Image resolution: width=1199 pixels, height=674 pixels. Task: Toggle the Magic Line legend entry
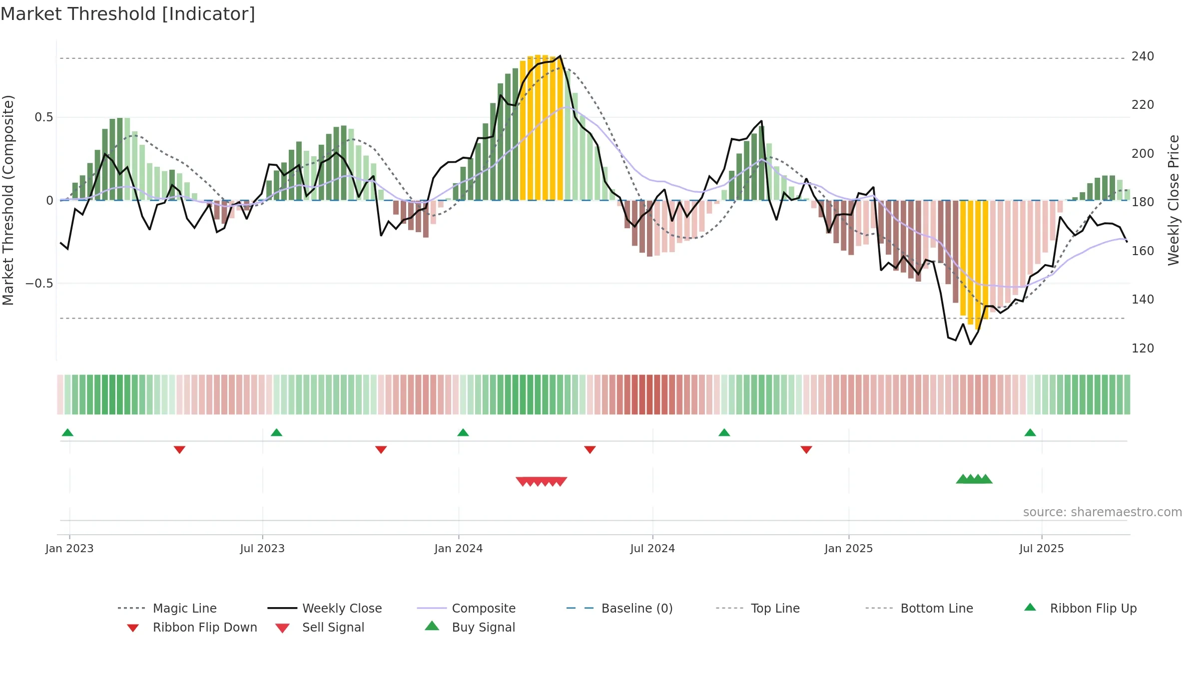167,608
